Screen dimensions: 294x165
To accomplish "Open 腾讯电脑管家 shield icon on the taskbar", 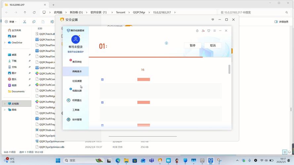I will (211, 160).
